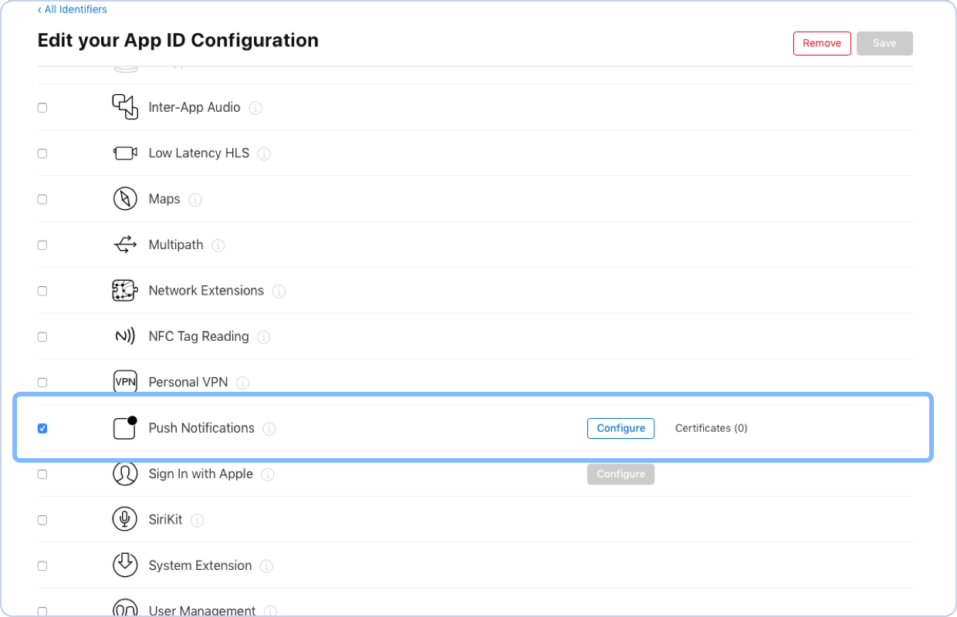Go back to All Identifiers
This screenshot has width=957, height=617.
(72, 9)
